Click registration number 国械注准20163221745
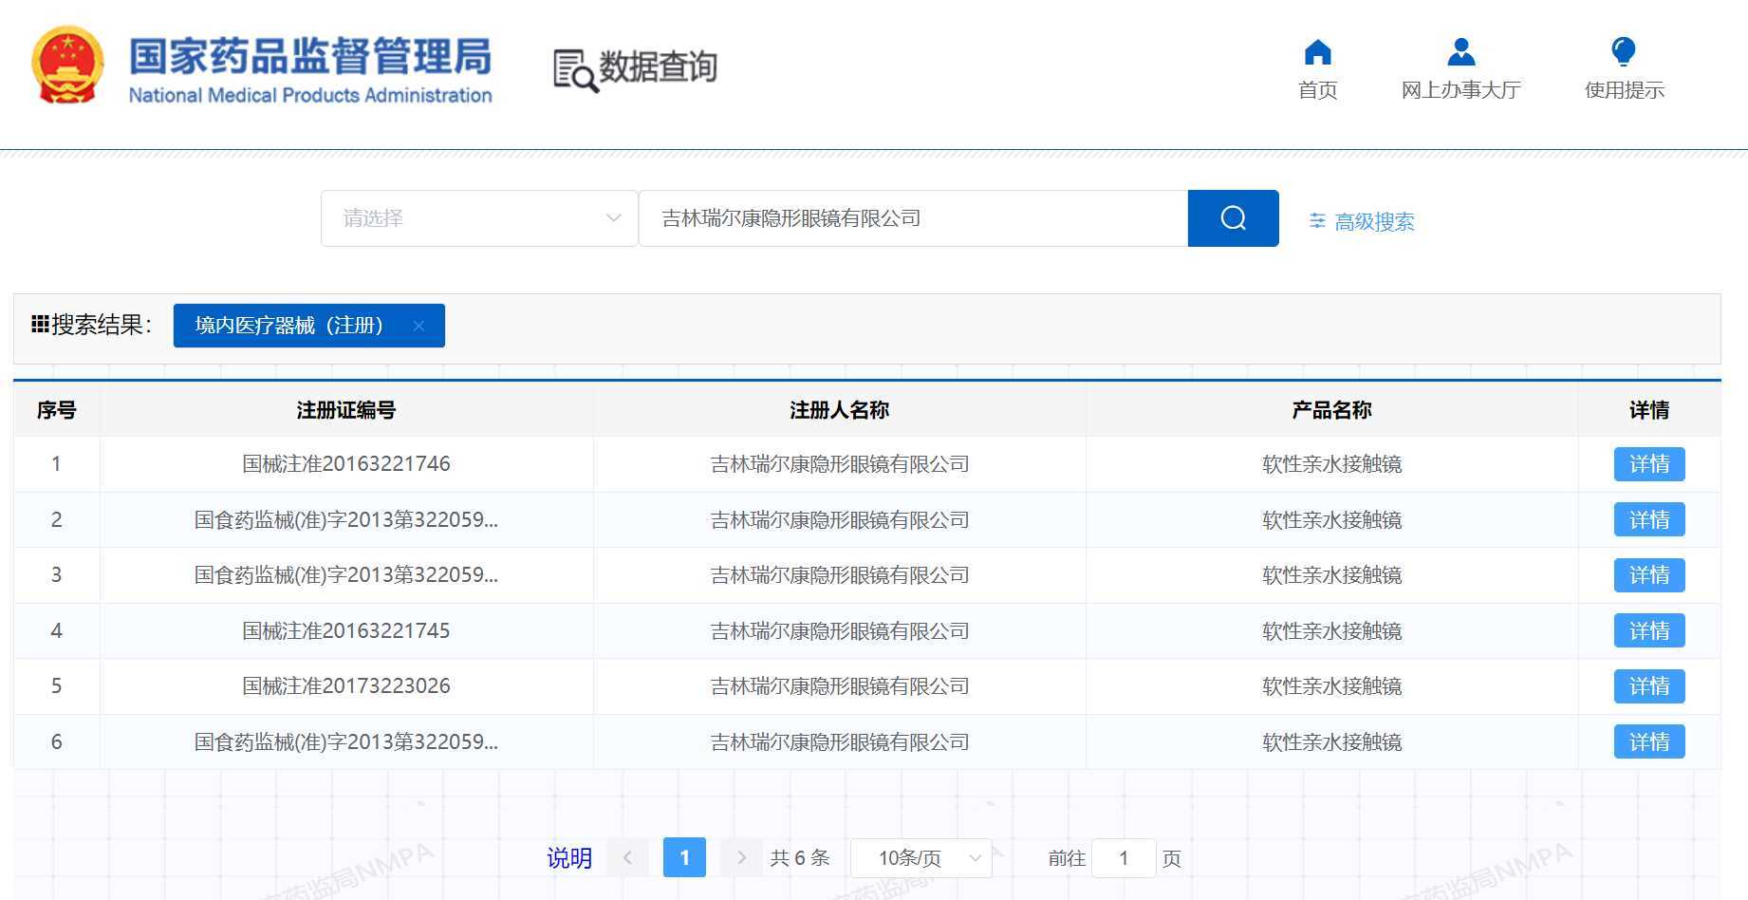Image resolution: width=1748 pixels, height=900 pixels. (x=346, y=630)
